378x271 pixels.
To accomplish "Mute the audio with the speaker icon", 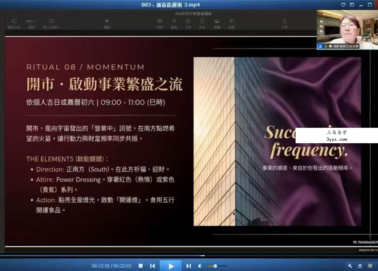I will 200,266.
